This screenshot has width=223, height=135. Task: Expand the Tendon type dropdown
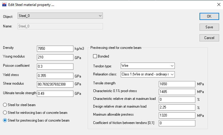[147, 66]
